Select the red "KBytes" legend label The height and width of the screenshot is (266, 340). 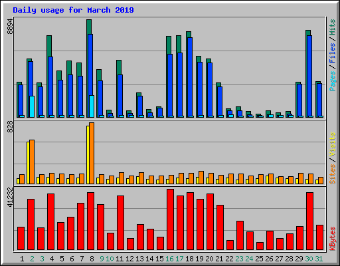click(332, 239)
